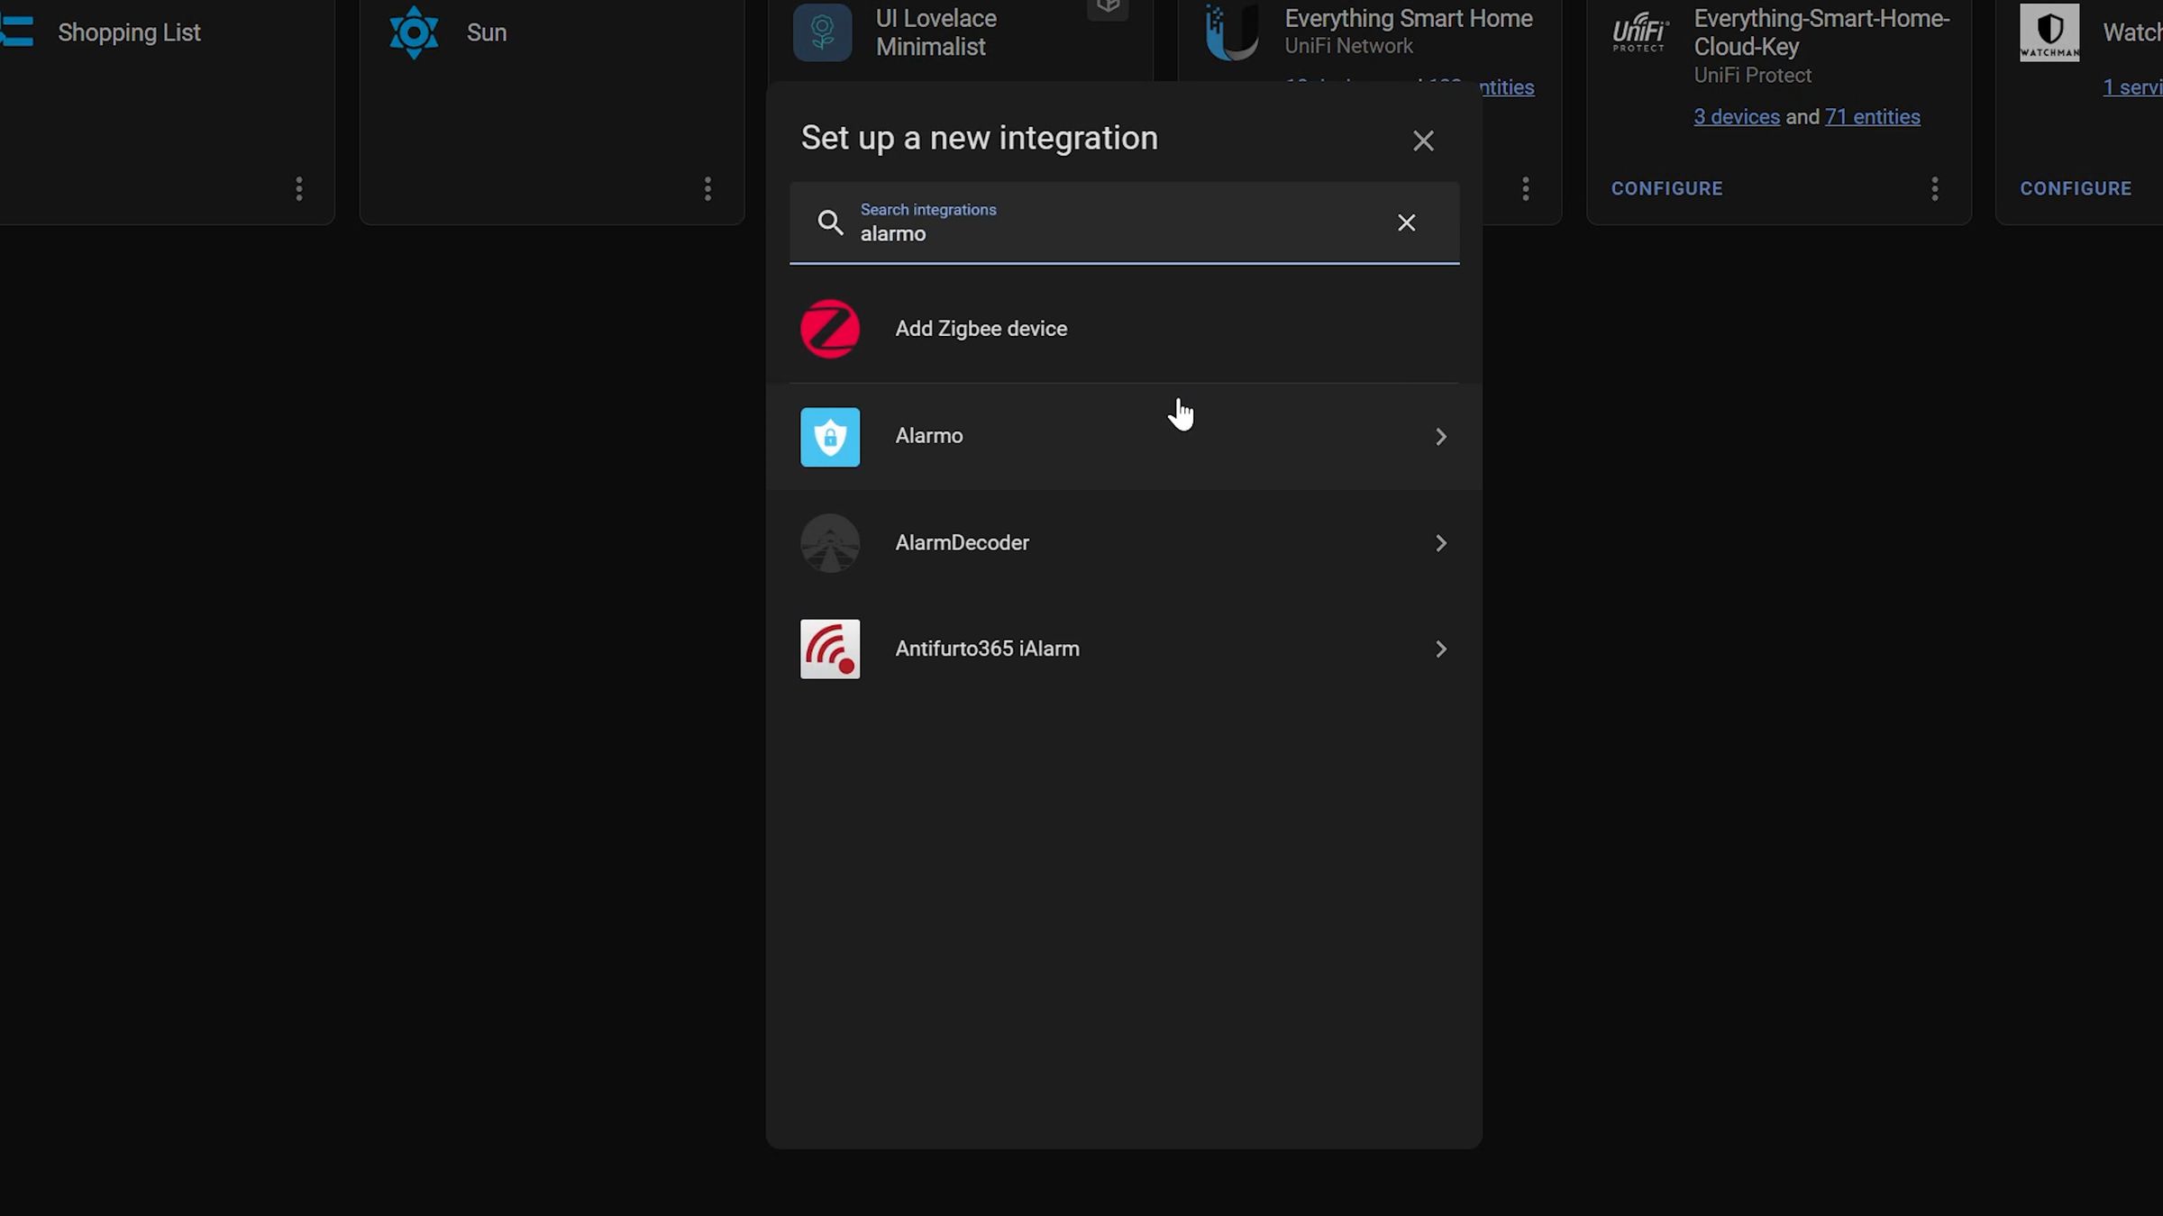2163x1216 pixels.
Task: Open the 3 devices link
Action: tap(1736, 117)
